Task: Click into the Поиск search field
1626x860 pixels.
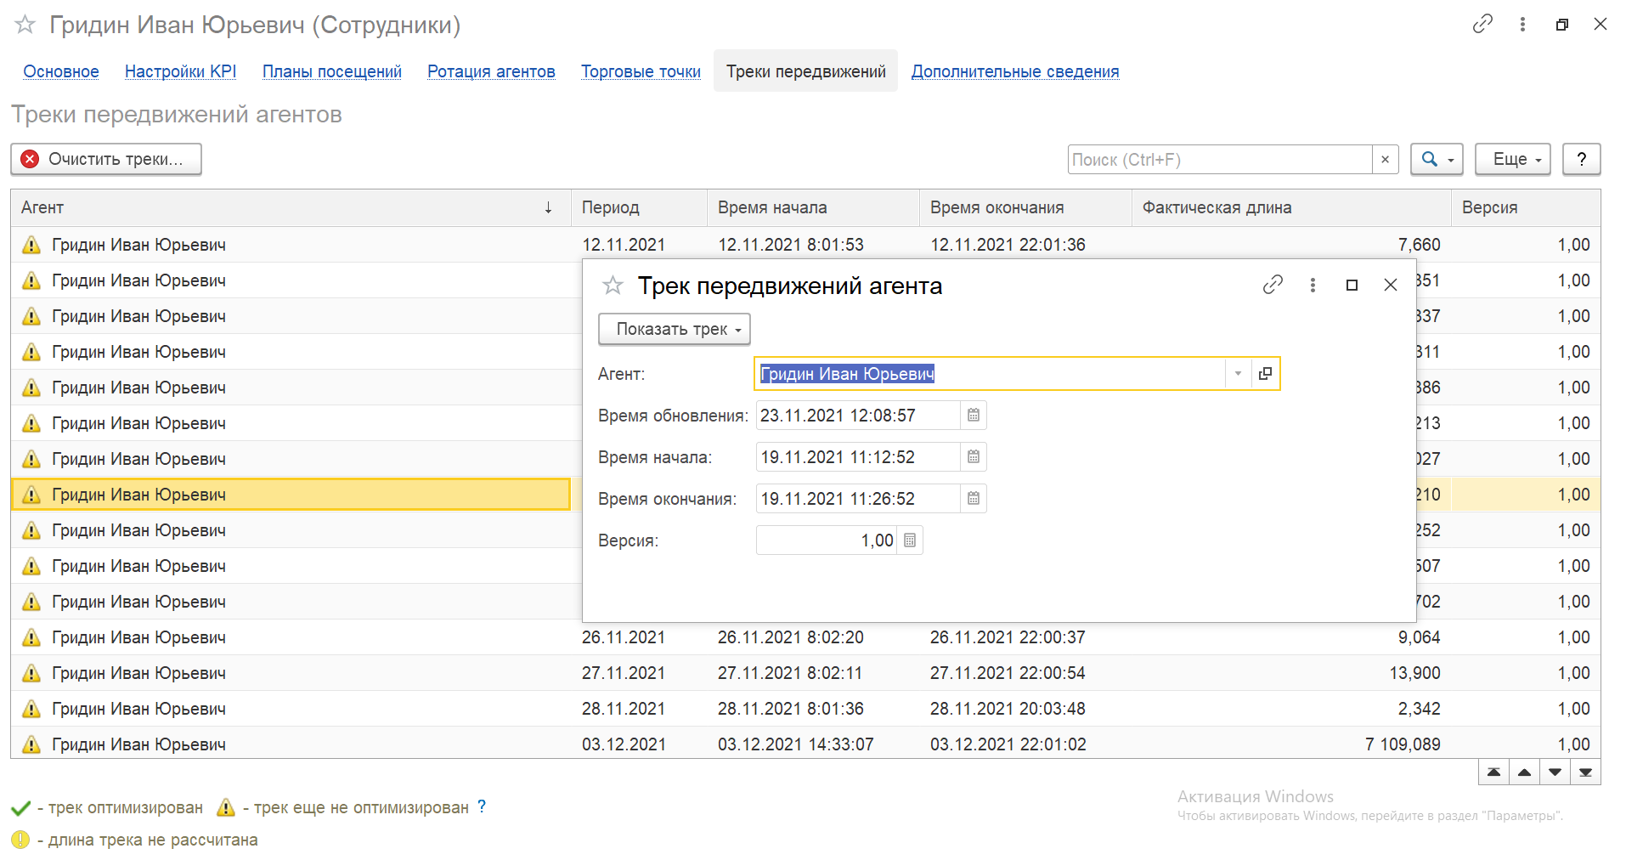Action: pos(1219,160)
